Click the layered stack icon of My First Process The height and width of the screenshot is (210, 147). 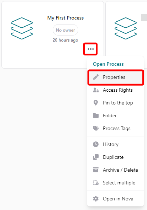click(x=22, y=28)
